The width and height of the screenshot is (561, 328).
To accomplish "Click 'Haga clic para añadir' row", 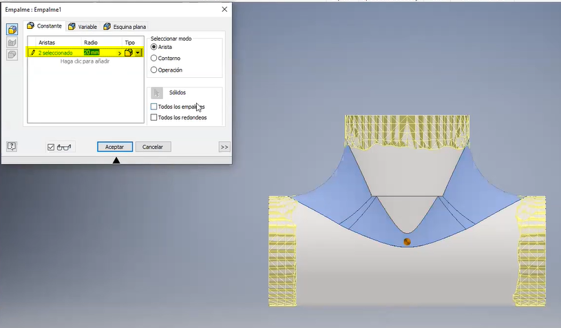I will coord(85,61).
